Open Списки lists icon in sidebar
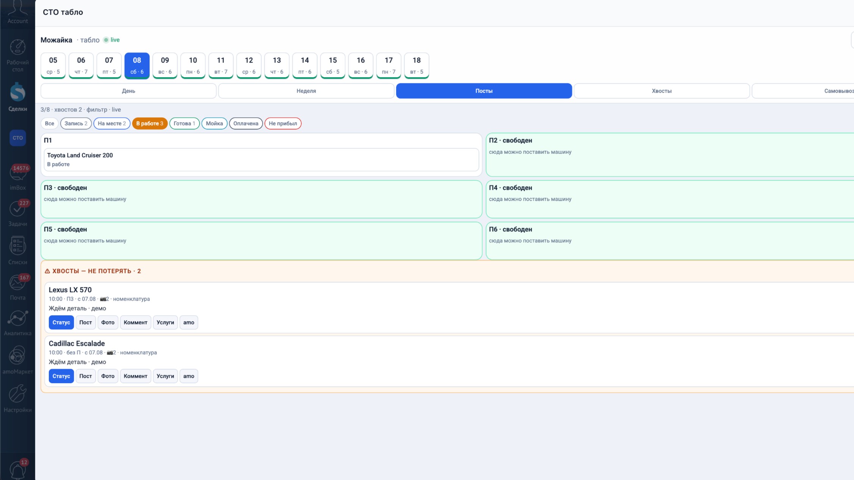The height and width of the screenshot is (480, 854). 17,246
